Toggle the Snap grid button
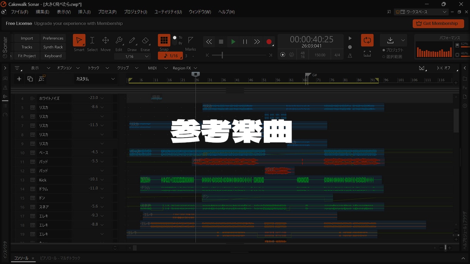Image resolution: width=470 pixels, height=264 pixels. [x=164, y=40]
